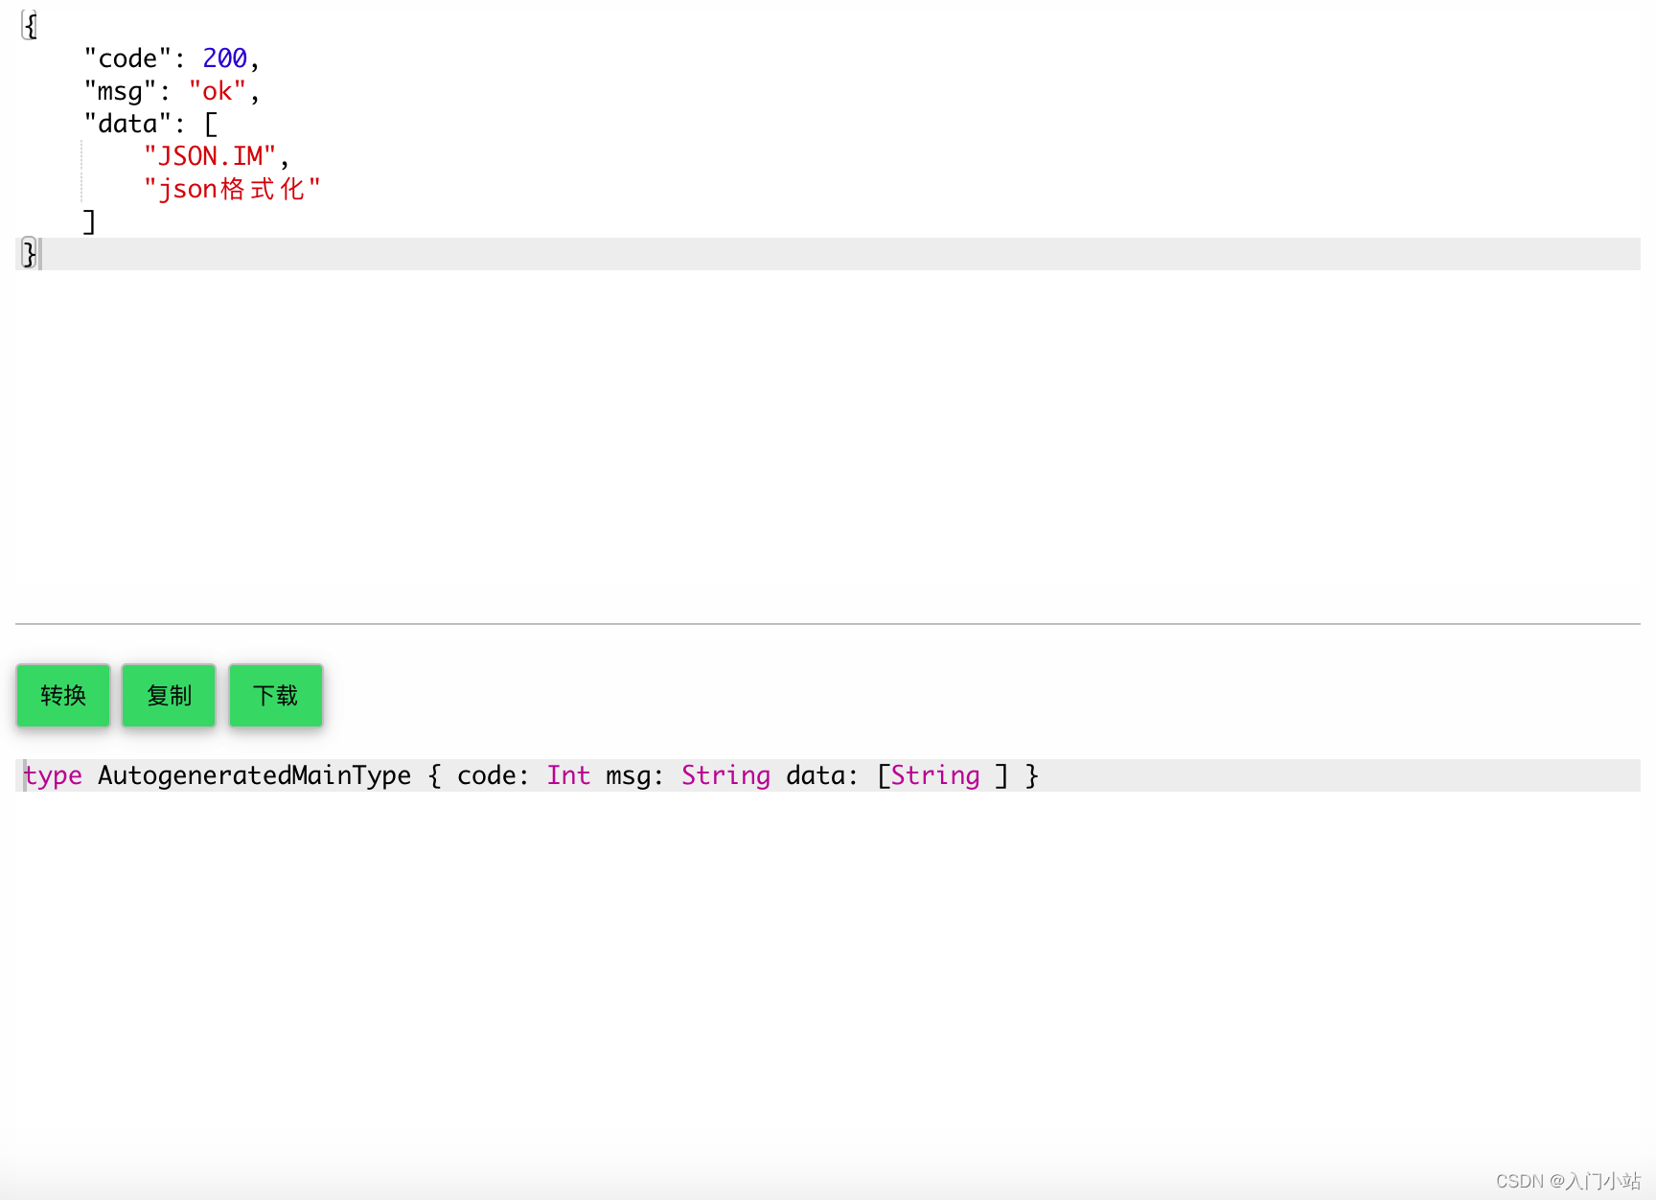Click the "json格式化" array string
This screenshot has width=1656, height=1200.
coord(232,189)
